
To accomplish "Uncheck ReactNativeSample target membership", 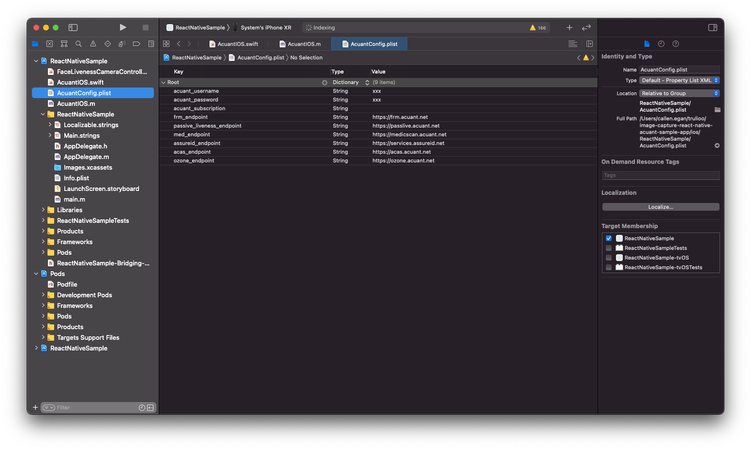I will click(609, 238).
